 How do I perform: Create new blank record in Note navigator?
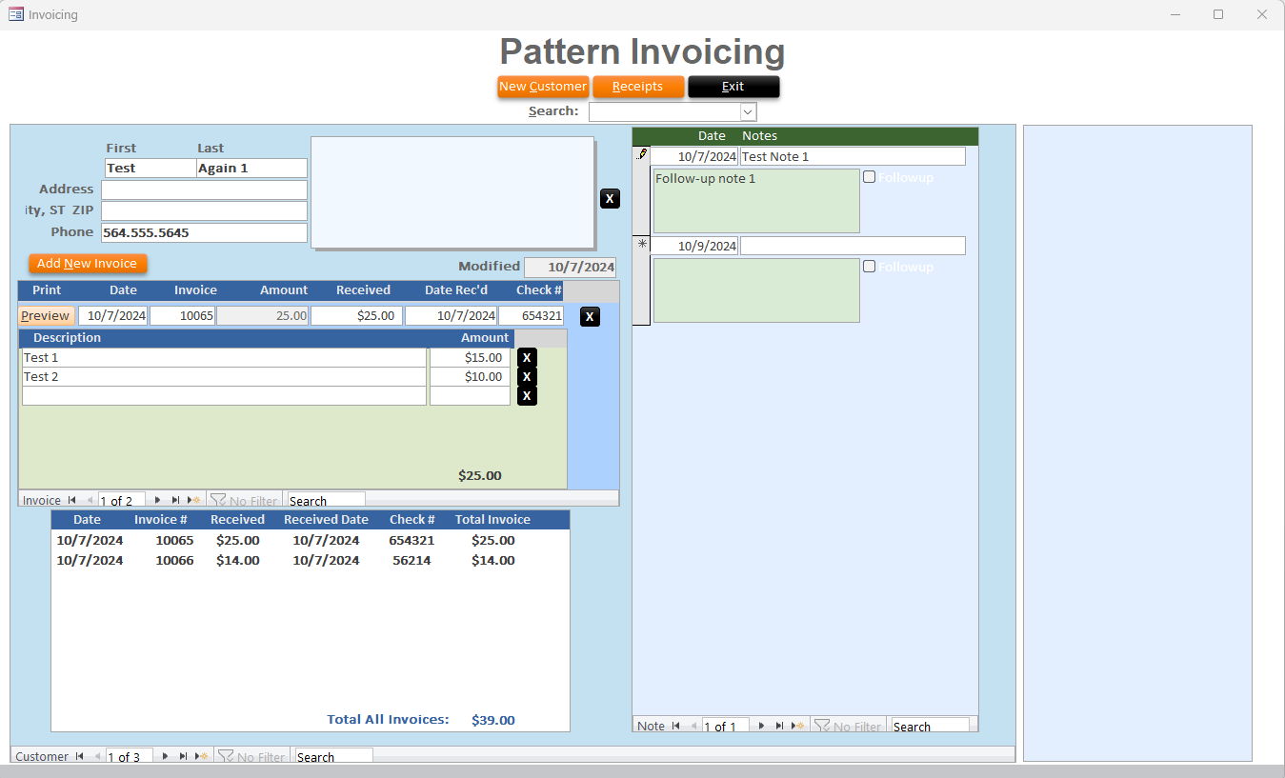(x=798, y=726)
